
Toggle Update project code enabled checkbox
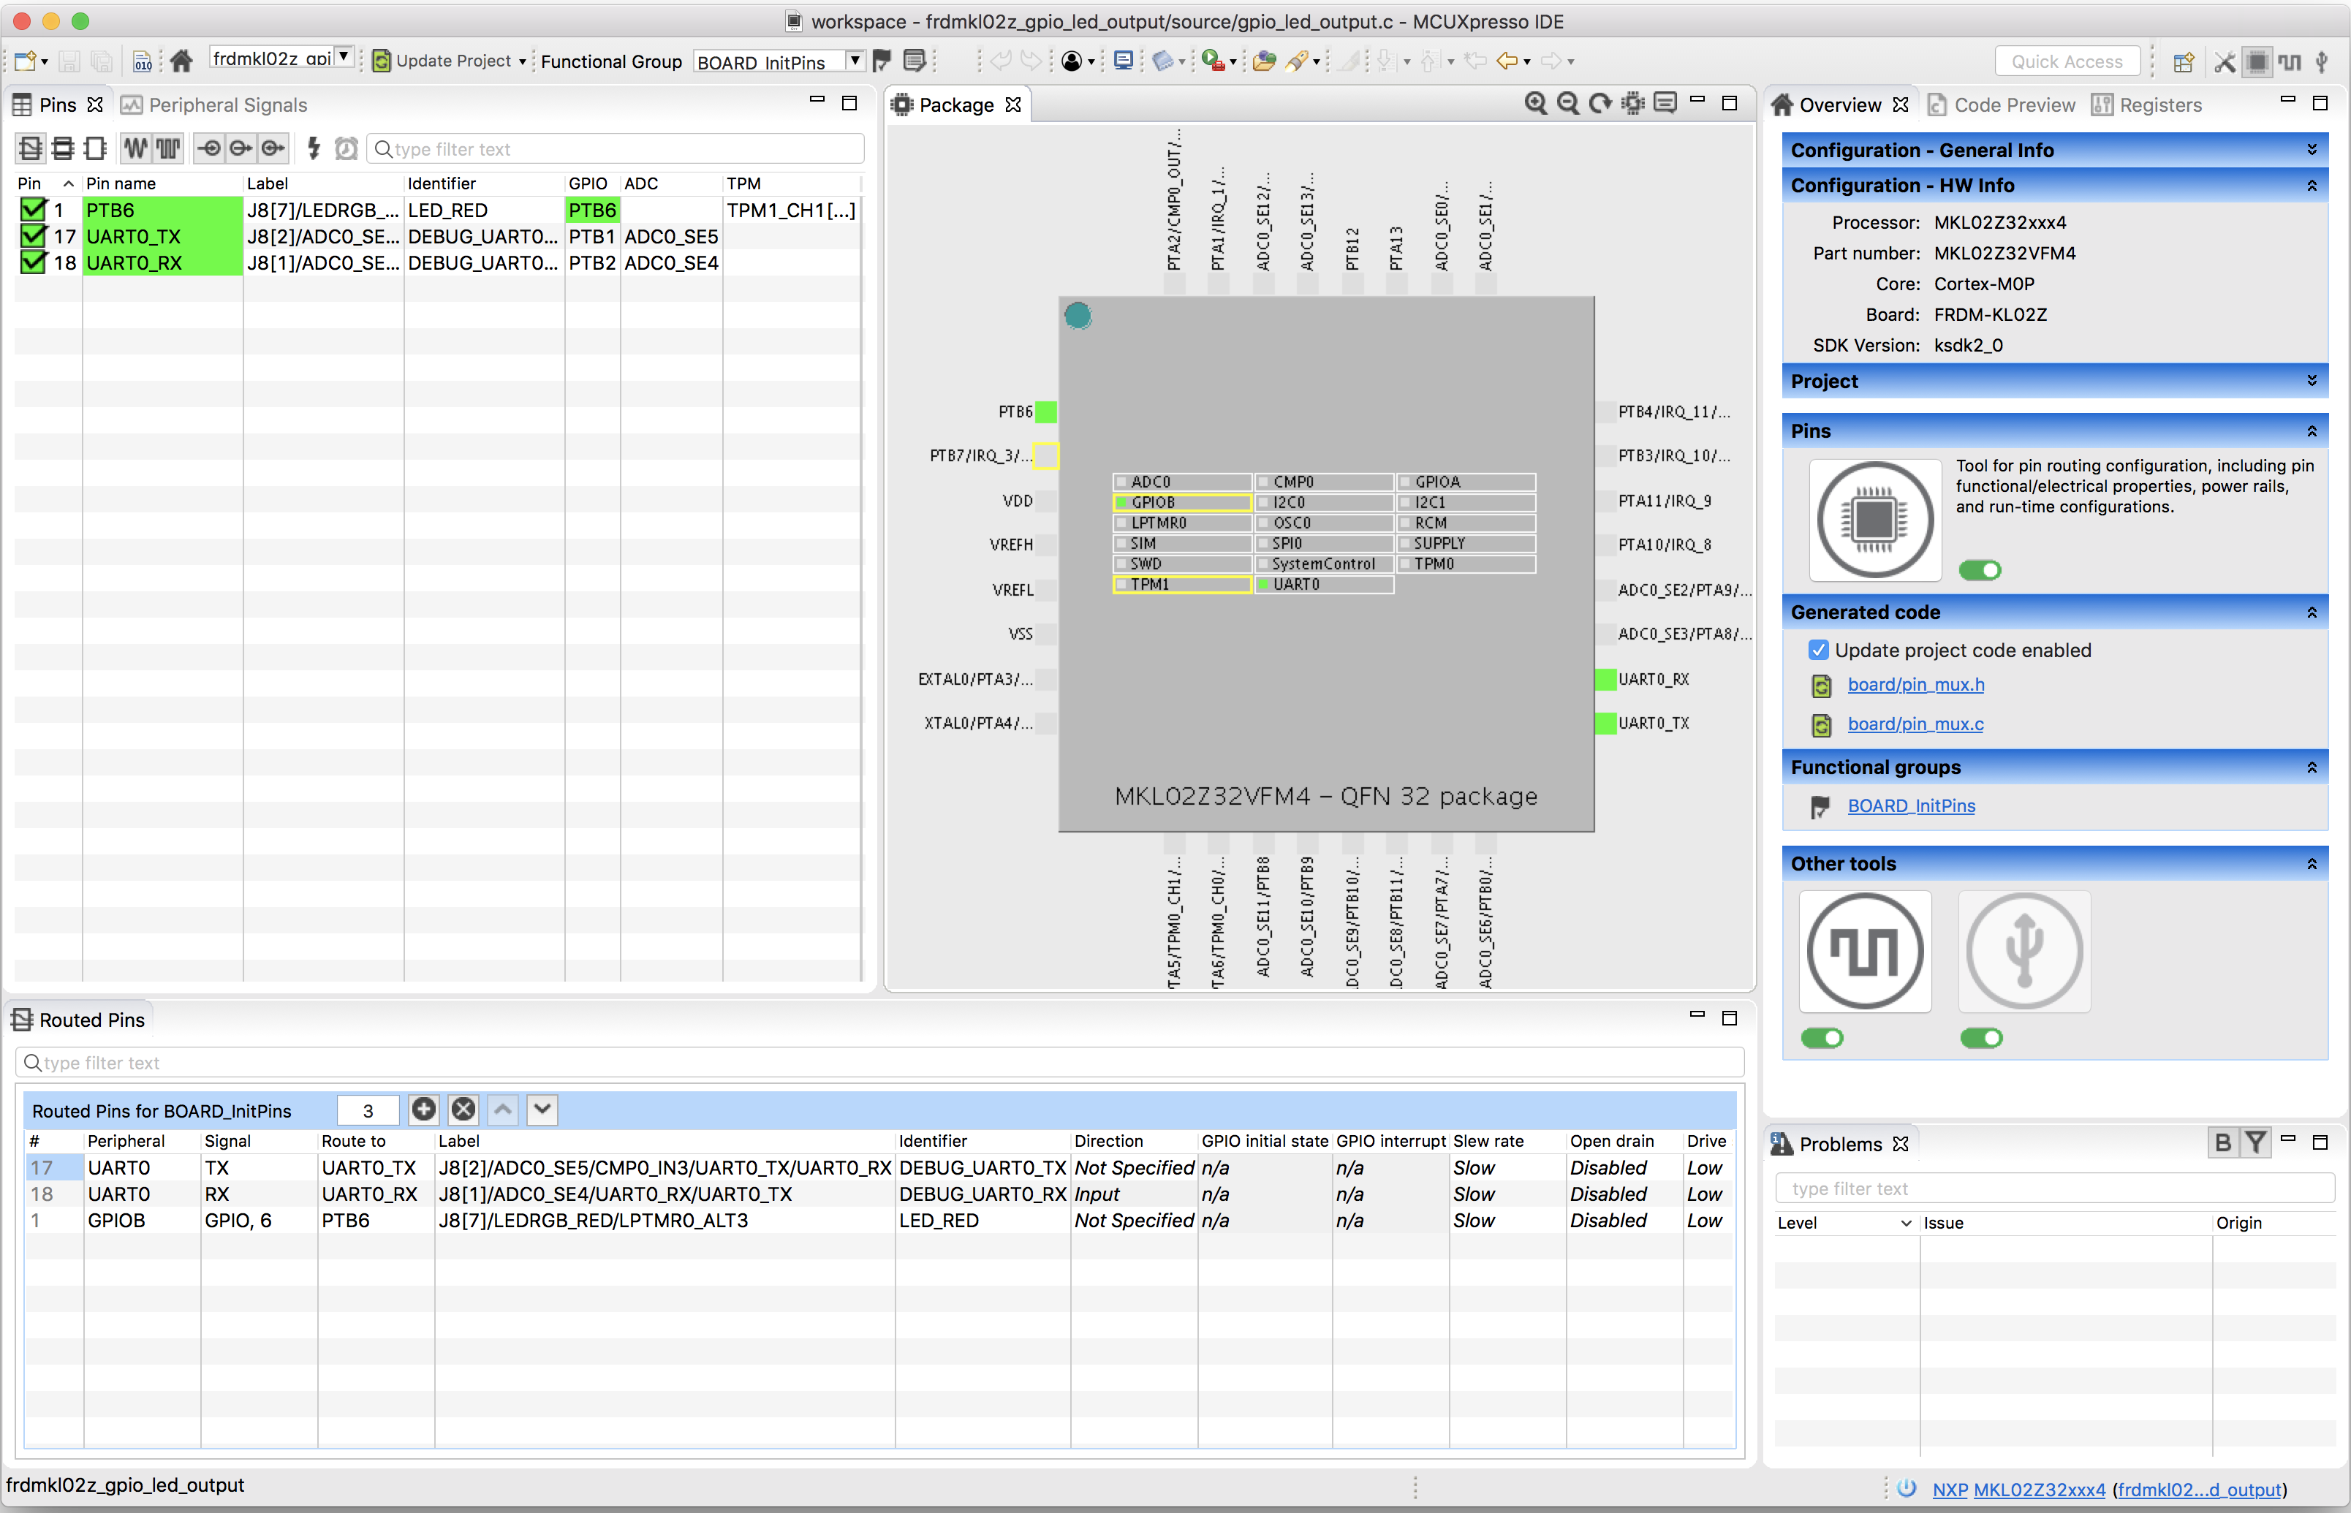[1819, 651]
